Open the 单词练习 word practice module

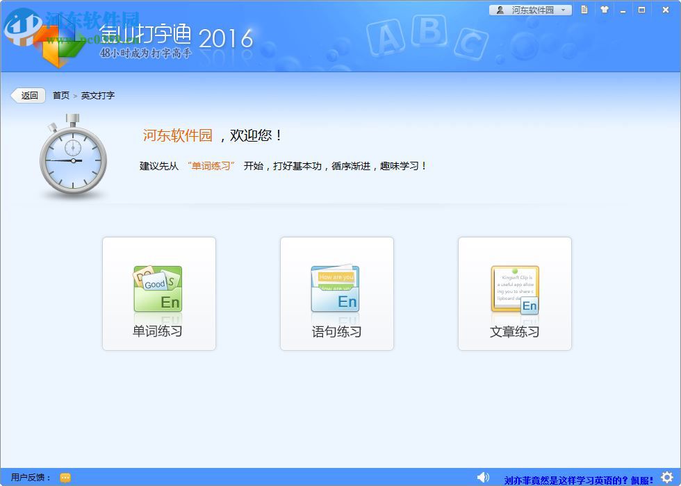[158, 293]
